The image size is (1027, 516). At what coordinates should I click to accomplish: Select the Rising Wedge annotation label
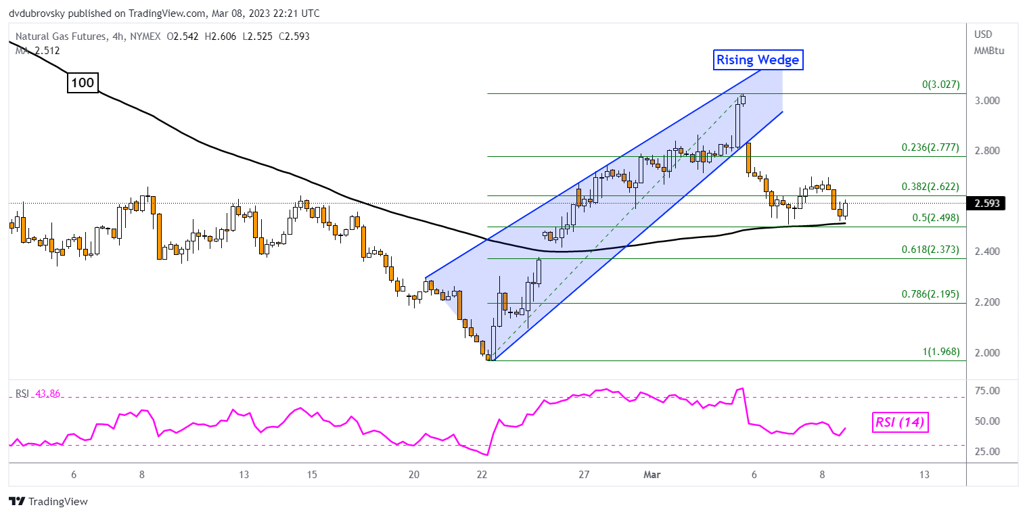(x=758, y=60)
